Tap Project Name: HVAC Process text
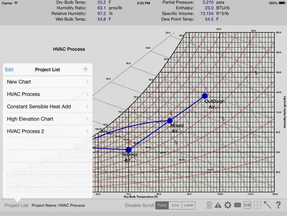 pos(58,205)
